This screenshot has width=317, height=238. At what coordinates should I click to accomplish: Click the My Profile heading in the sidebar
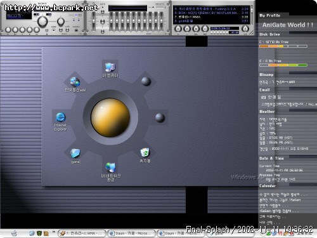pyautogui.click(x=270, y=15)
